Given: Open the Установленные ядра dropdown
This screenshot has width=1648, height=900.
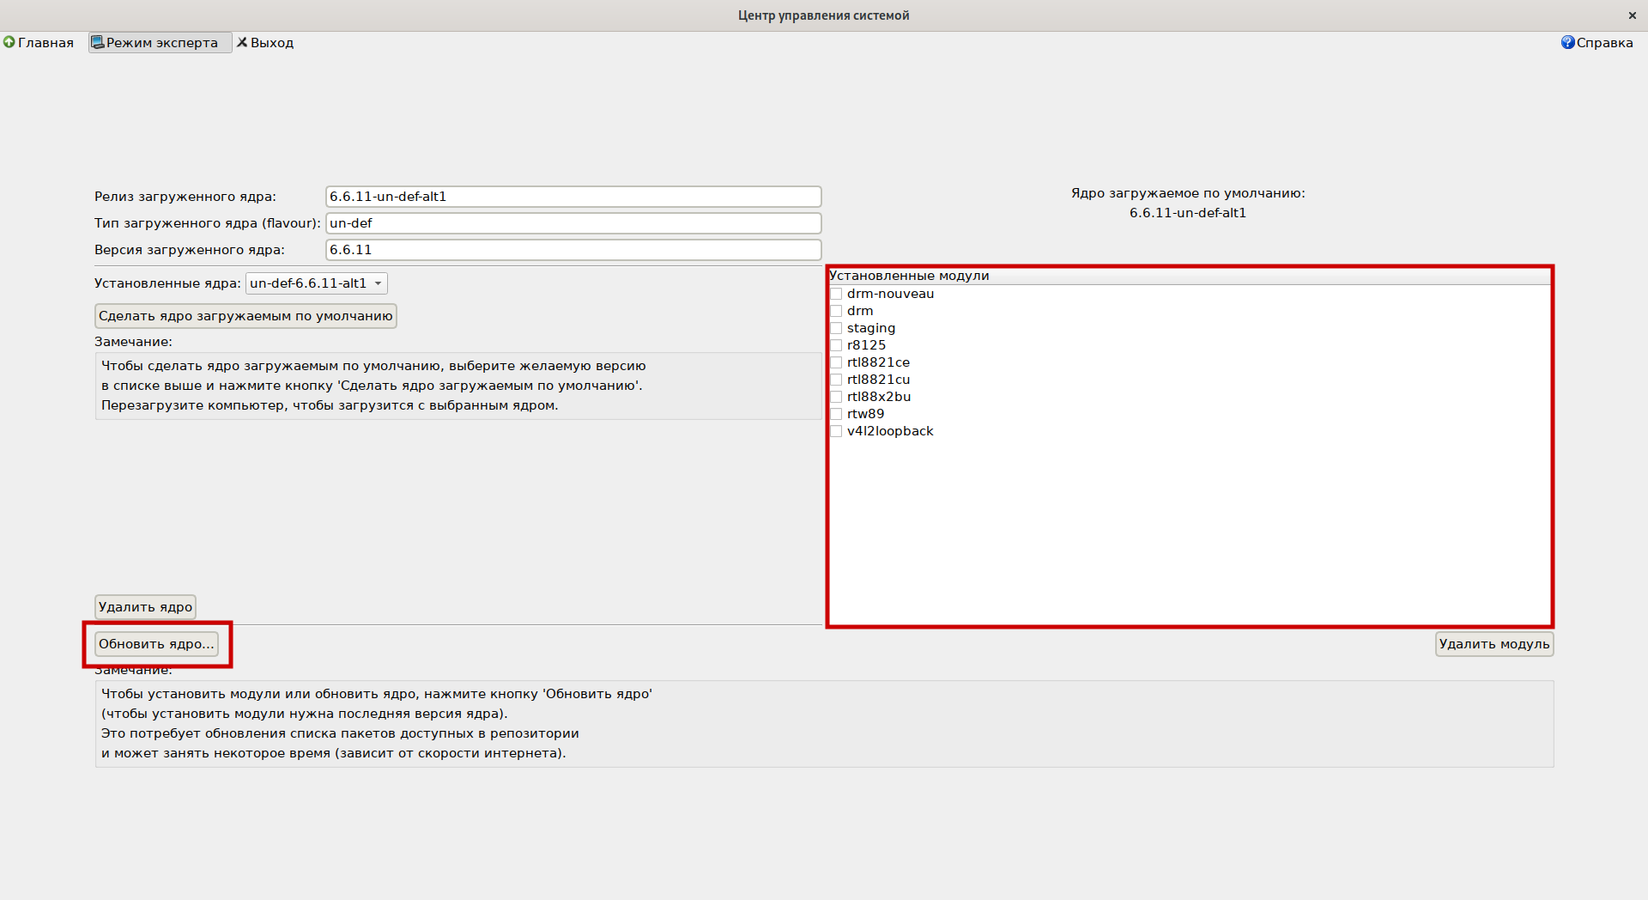Looking at the screenshot, I should coord(317,283).
